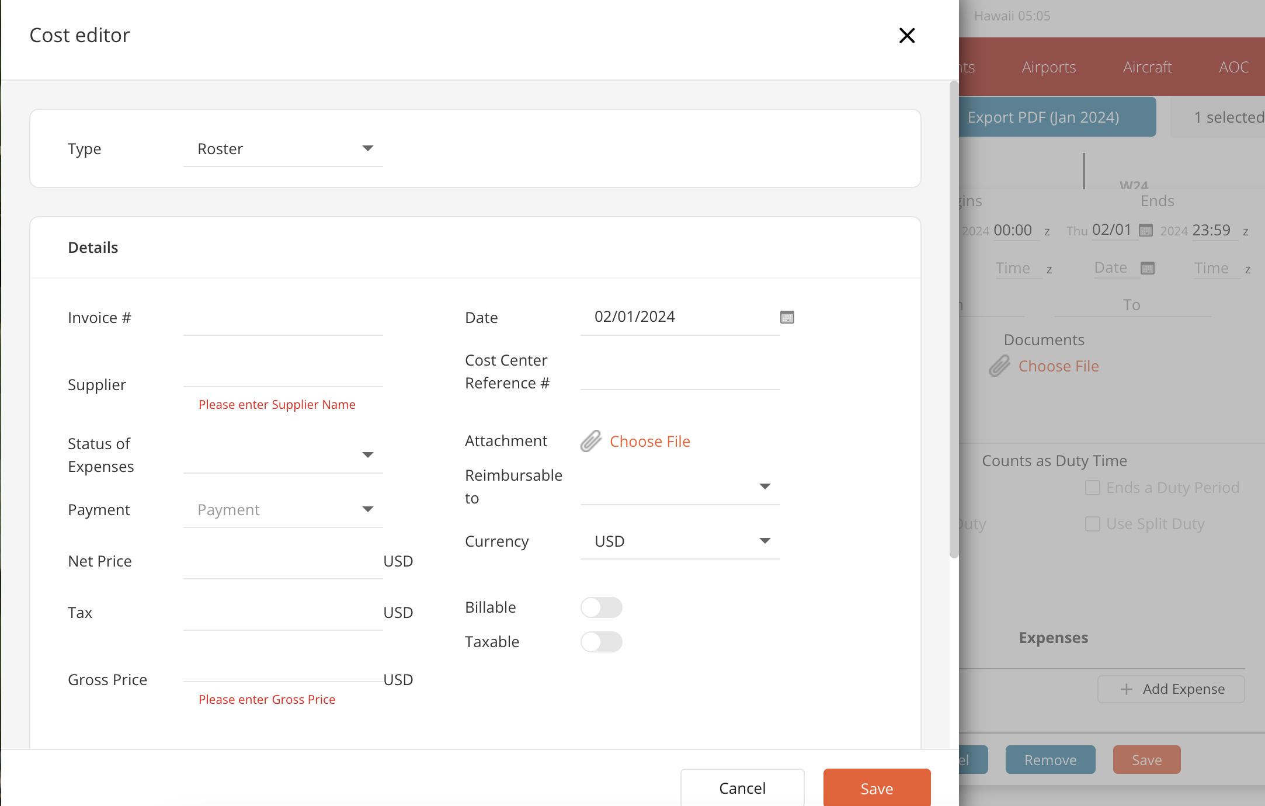Click Choose File link for Attachment
The height and width of the screenshot is (806, 1265).
click(649, 442)
